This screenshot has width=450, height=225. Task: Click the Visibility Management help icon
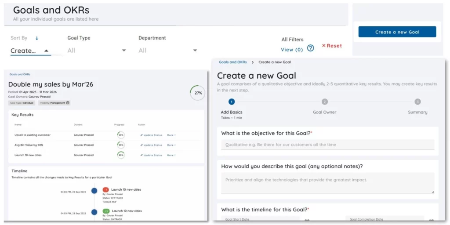[x=68, y=103]
